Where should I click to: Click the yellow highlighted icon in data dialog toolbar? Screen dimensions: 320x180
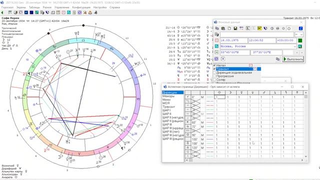click(x=259, y=28)
